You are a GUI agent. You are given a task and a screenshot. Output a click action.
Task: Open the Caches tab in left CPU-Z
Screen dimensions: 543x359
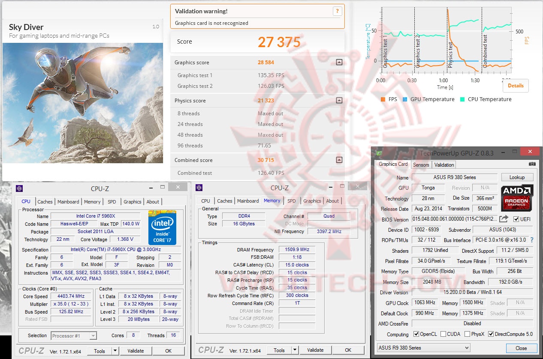[x=45, y=202]
